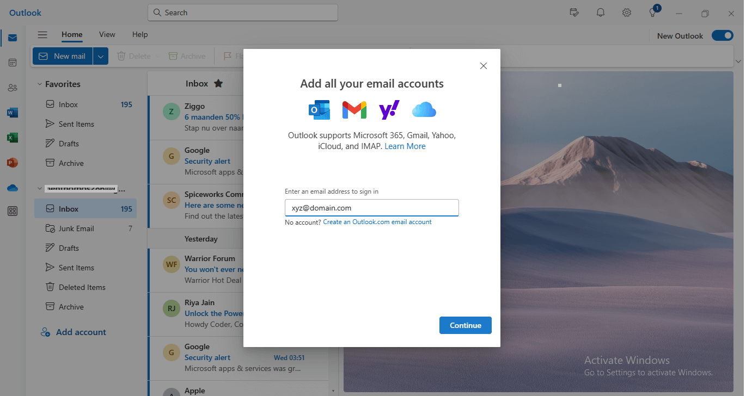Click the Gmail icon in the dialog

point(354,110)
